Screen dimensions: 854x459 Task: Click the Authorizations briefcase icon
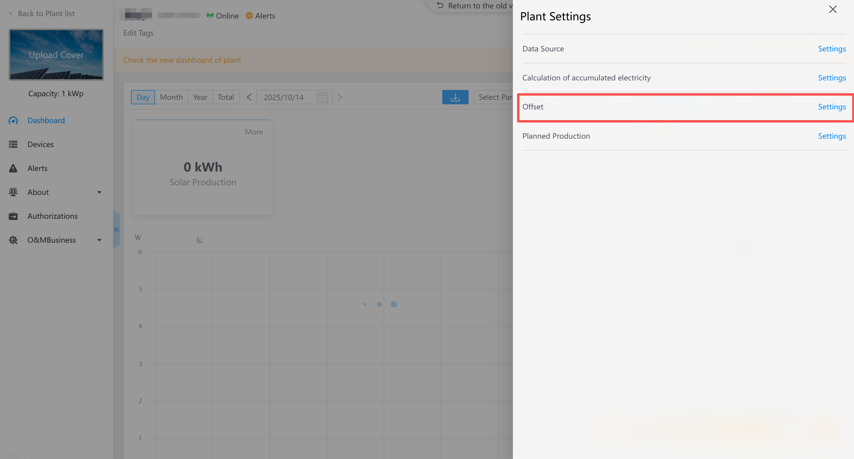pos(13,216)
